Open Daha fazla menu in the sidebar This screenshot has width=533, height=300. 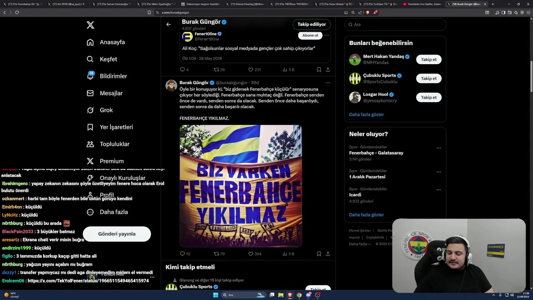point(107,212)
